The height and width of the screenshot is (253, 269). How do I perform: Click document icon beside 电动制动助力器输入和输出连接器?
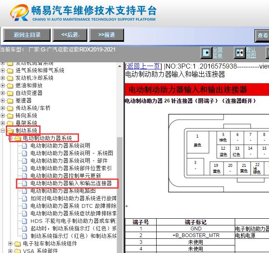point(25,184)
